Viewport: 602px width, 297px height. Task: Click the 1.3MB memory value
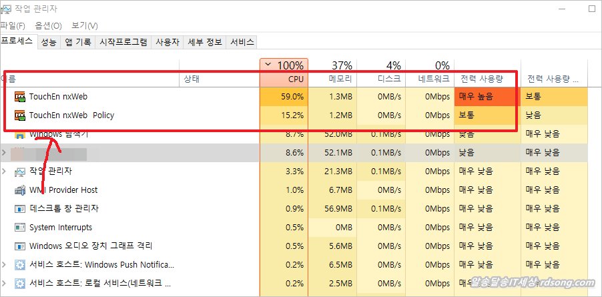(340, 97)
